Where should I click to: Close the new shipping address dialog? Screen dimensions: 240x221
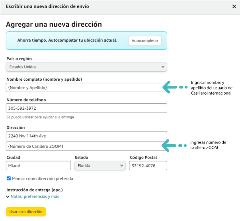point(234,6)
